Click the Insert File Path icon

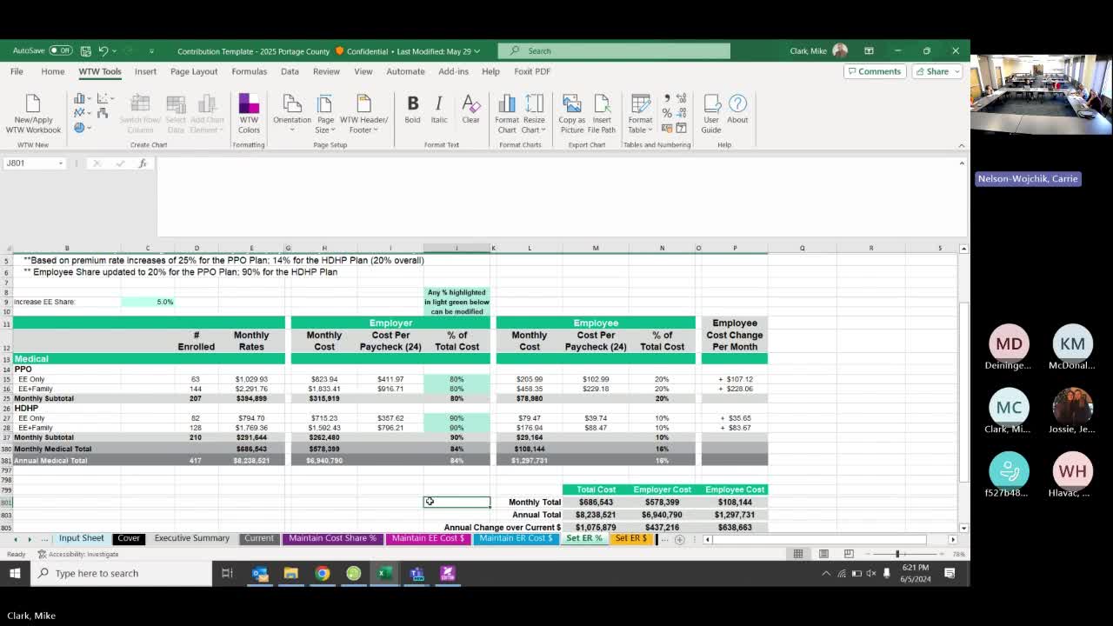[x=602, y=106]
